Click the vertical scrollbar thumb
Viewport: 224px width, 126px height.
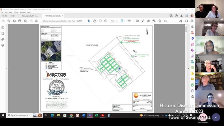[186, 30]
